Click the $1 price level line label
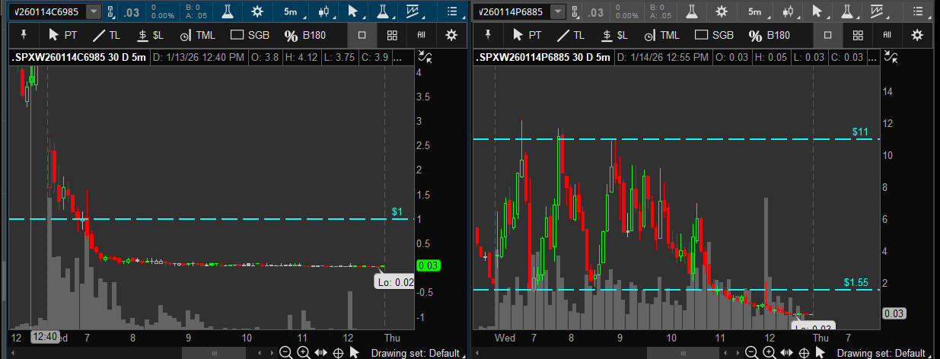The height and width of the screenshot is (359, 940). coord(397,212)
